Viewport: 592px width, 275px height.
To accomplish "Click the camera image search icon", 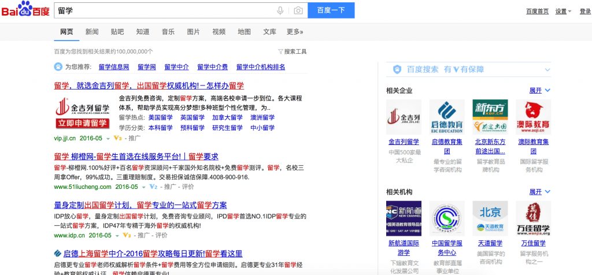I will 298,10.
